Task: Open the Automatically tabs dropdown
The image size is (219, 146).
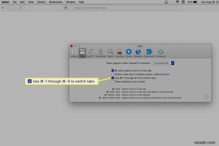Action: (x=163, y=63)
